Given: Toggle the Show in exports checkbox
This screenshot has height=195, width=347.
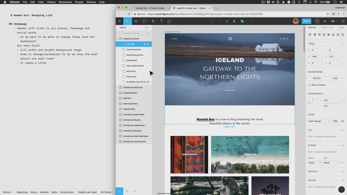Looking at the screenshot, I should (310, 85).
